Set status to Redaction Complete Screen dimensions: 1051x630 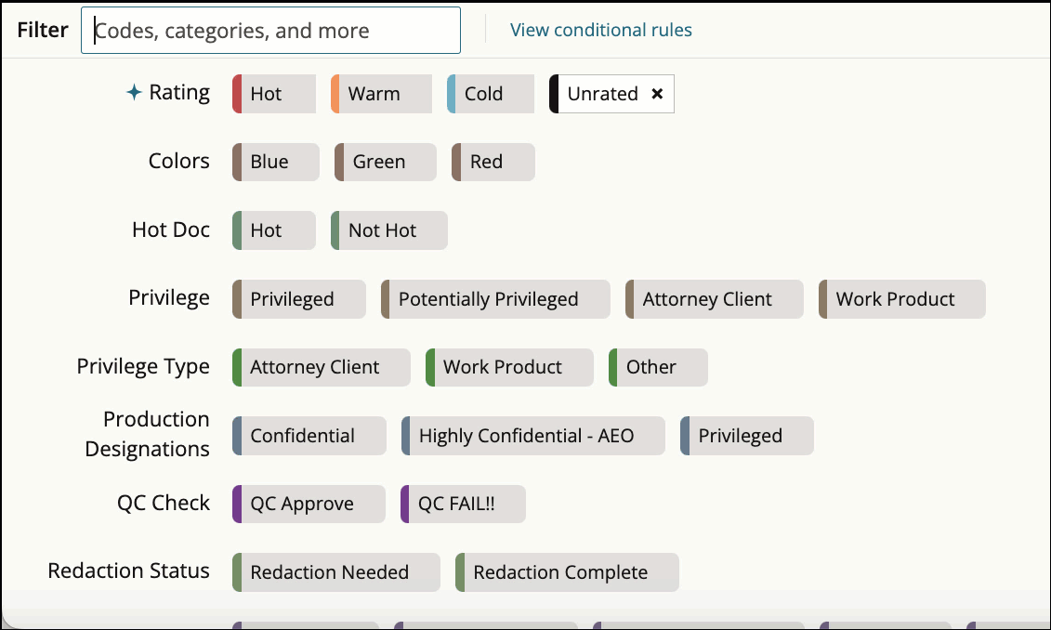(x=567, y=572)
